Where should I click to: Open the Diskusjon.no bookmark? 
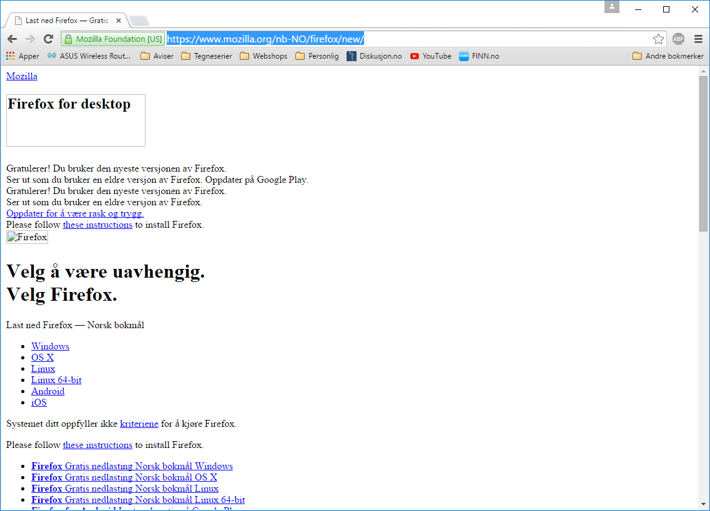(375, 56)
